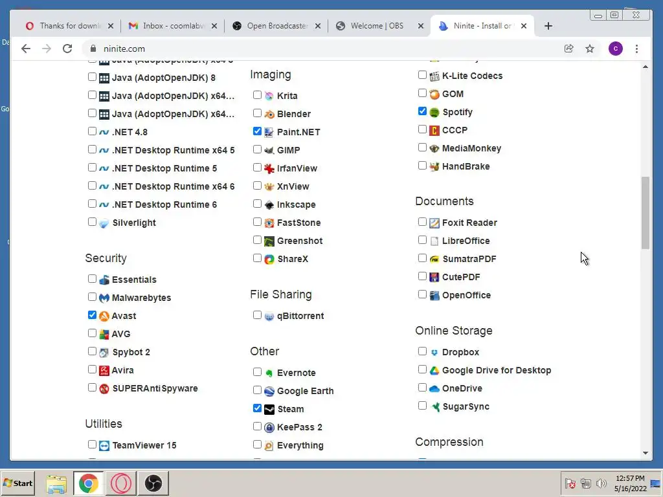Screen dimensions: 663x497
Task: Click the Google Earth icon
Action: click(269, 392)
